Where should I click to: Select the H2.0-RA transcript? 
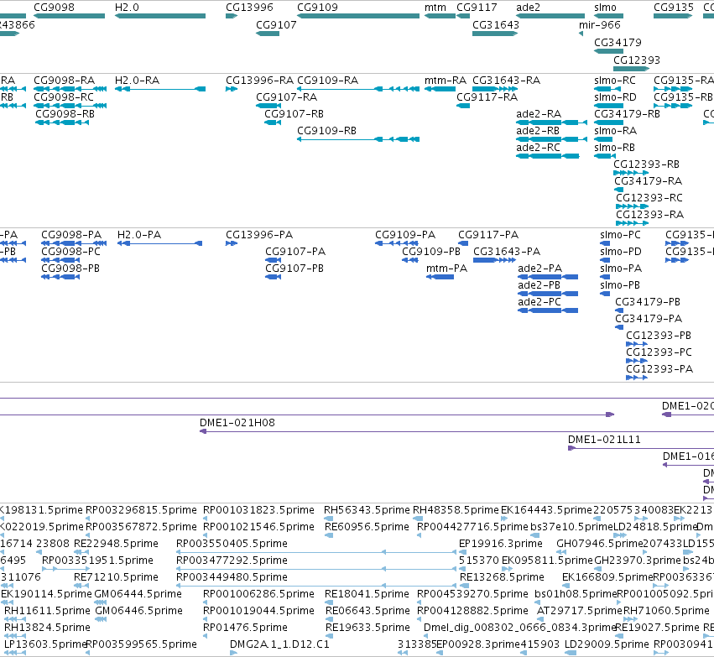pos(159,89)
